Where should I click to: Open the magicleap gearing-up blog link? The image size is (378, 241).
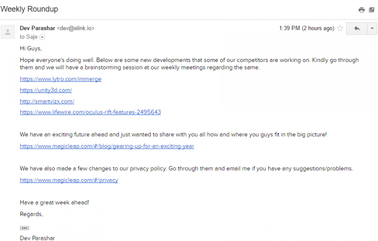[x=107, y=146]
